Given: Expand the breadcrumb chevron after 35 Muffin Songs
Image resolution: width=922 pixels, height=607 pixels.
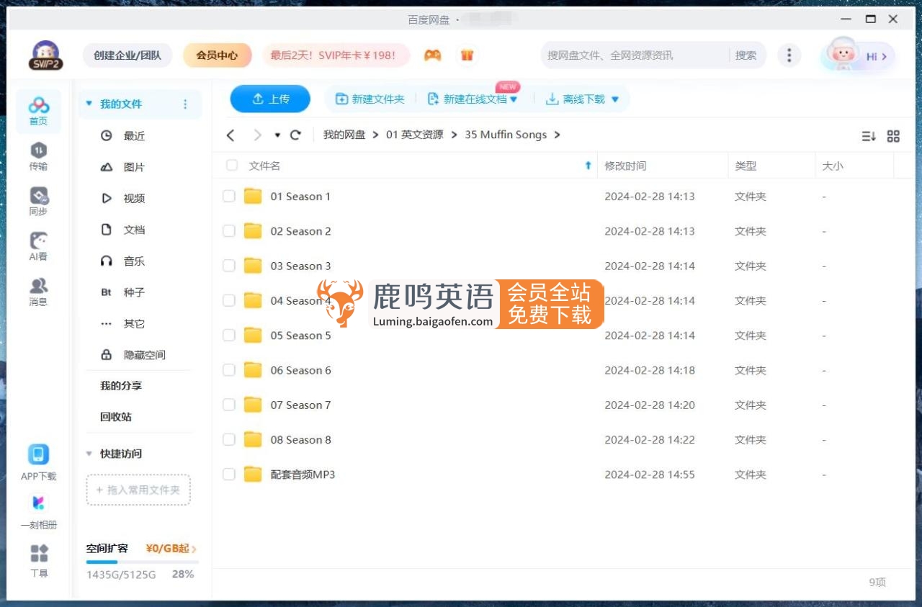Looking at the screenshot, I should (557, 135).
